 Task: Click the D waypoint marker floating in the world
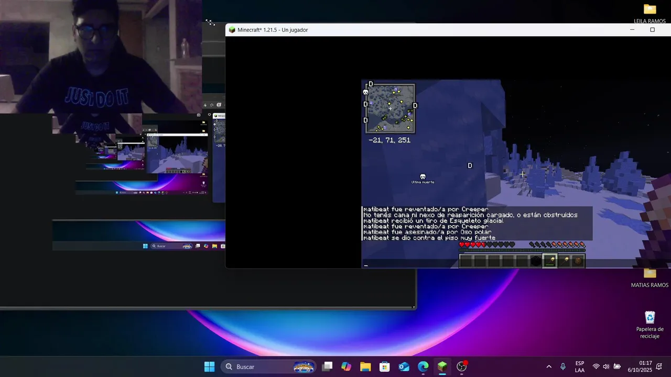click(x=470, y=165)
